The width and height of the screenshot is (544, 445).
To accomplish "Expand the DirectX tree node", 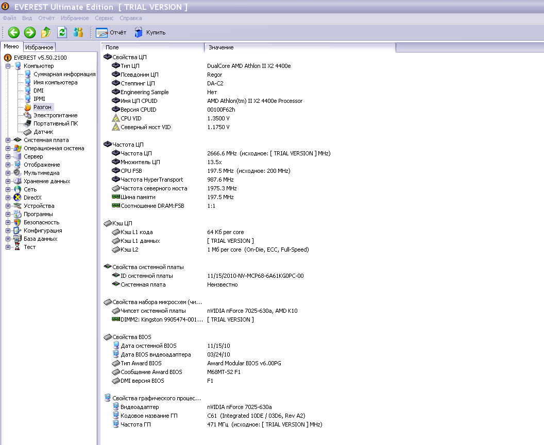I will [8, 198].
